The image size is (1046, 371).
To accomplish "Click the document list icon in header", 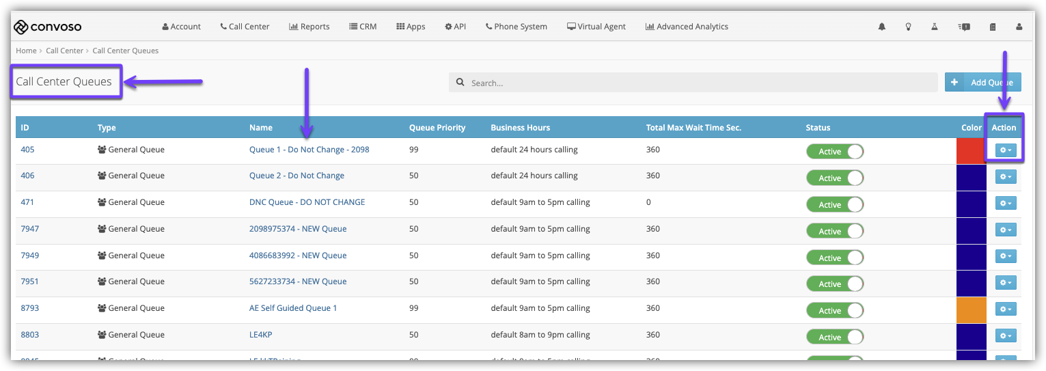I will click(x=993, y=27).
